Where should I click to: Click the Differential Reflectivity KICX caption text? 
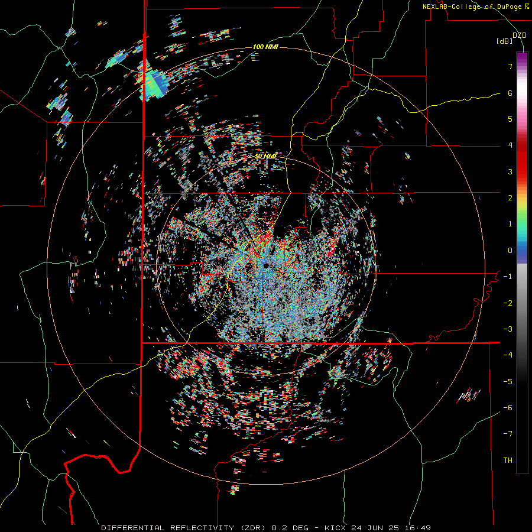point(266,528)
